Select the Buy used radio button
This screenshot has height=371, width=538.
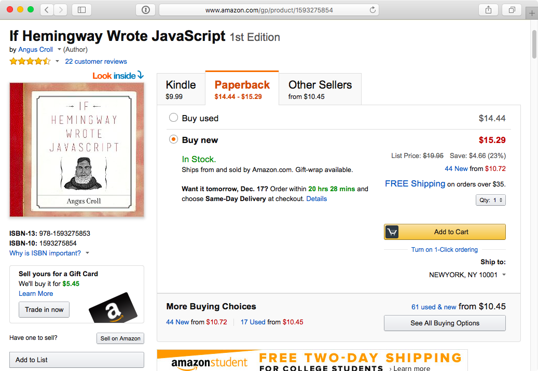point(174,118)
